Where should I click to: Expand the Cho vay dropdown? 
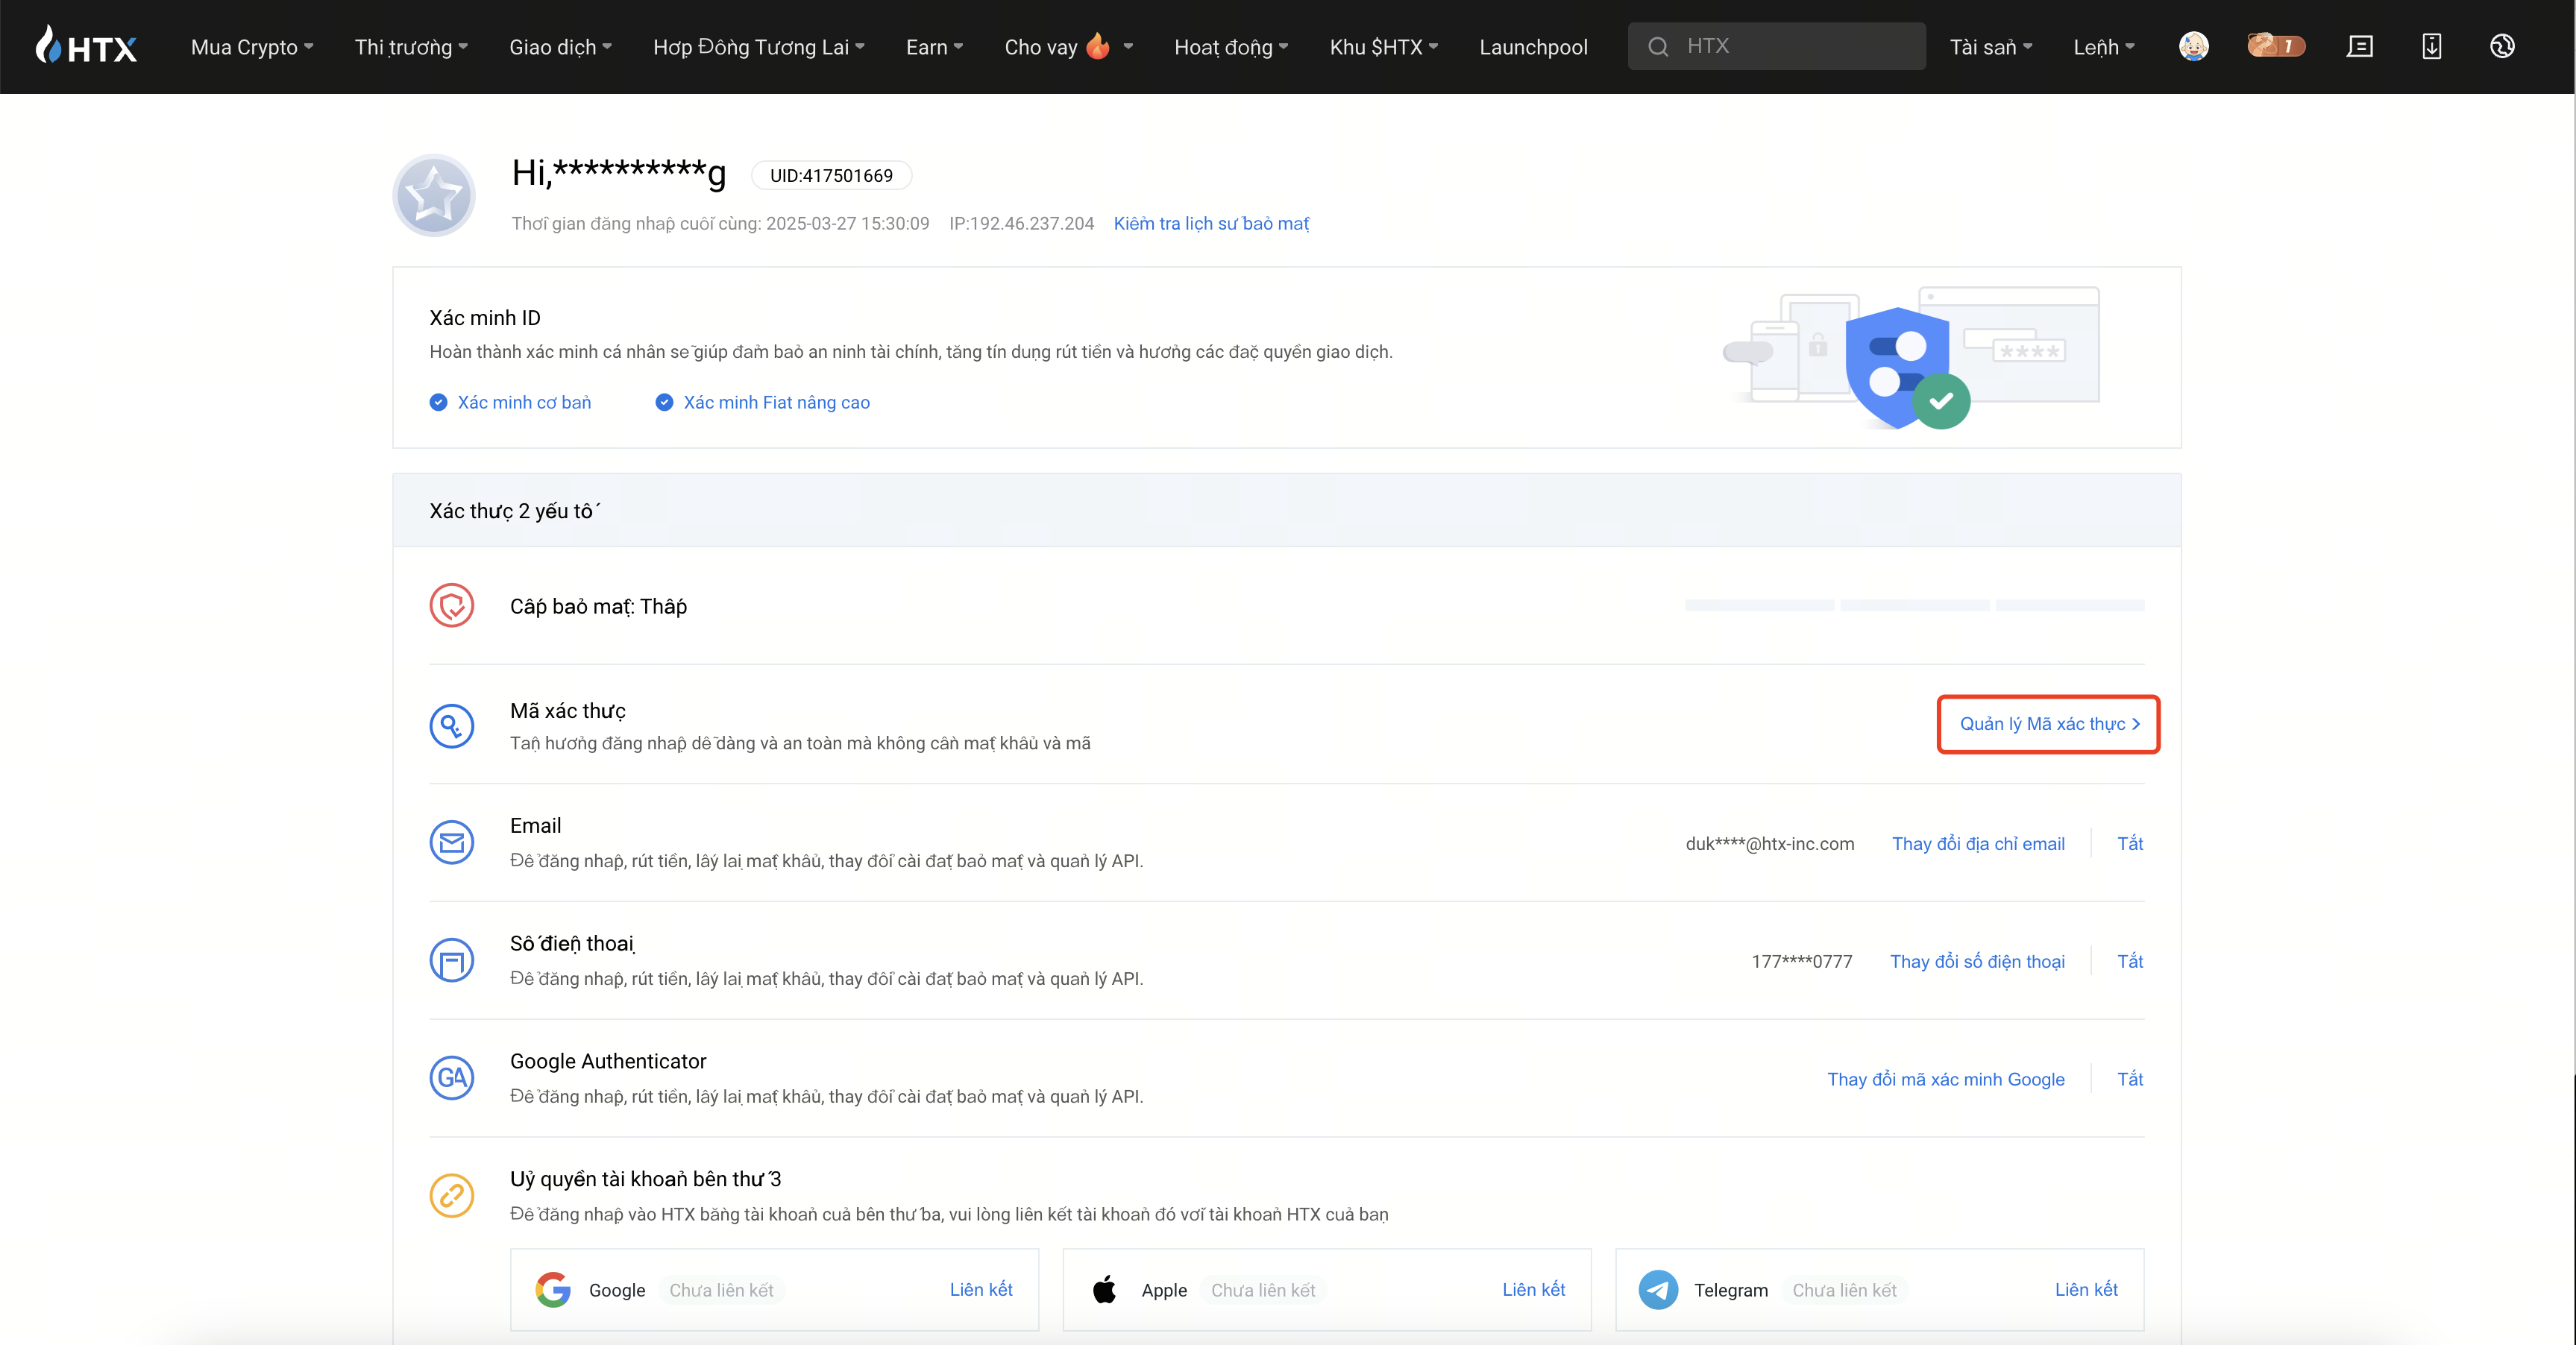coord(1068,47)
